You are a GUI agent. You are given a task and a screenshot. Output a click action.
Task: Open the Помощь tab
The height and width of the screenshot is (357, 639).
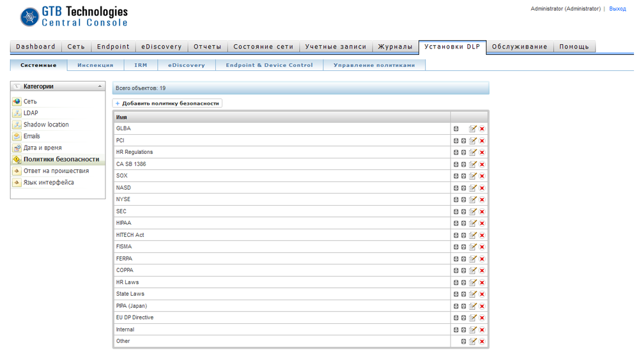(x=574, y=47)
